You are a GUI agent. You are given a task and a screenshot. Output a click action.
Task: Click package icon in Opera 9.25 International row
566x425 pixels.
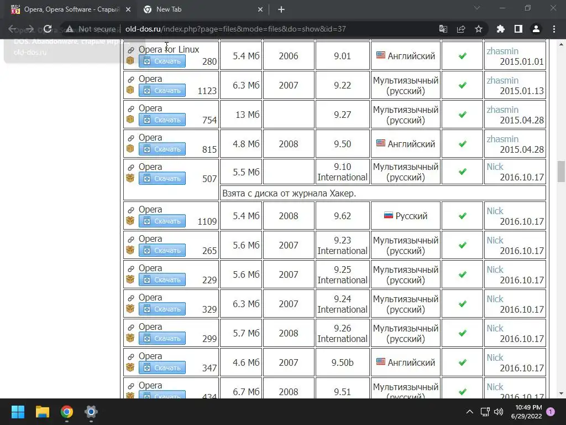click(130, 279)
